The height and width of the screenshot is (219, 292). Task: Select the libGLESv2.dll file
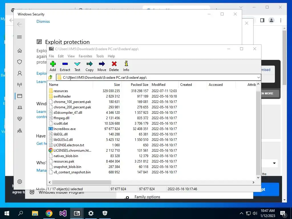coord(63,139)
